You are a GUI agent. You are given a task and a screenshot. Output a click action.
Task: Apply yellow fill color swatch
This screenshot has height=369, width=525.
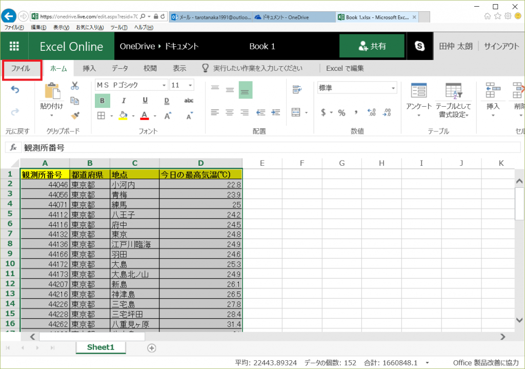point(123,115)
